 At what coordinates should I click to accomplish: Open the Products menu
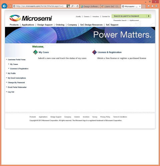(14, 25)
